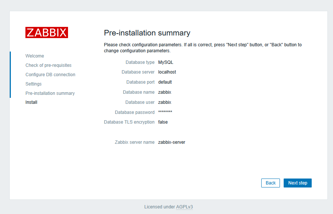Click the ZABBIX logo
The height and width of the screenshot is (214, 333).
tap(47, 32)
